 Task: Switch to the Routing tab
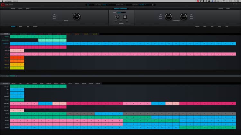point(13,27)
